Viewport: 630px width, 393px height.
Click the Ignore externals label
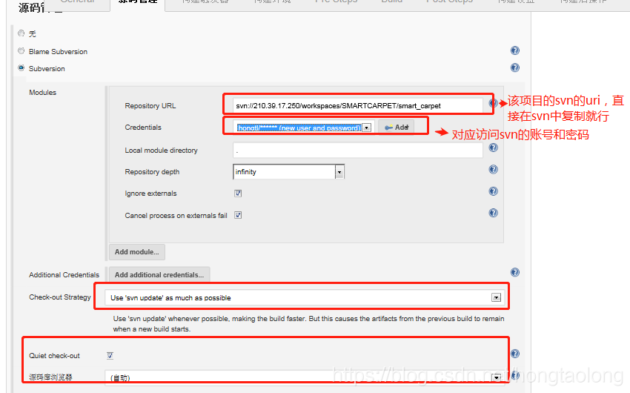[x=150, y=194]
